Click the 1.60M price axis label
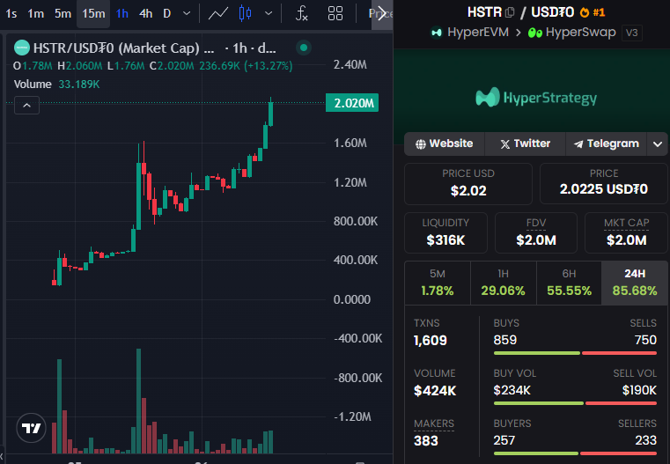The image size is (670, 464). pyautogui.click(x=350, y=143)
